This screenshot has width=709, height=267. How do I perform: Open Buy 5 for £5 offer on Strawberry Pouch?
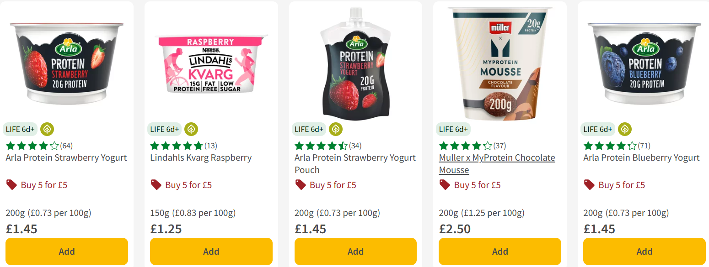333,185
